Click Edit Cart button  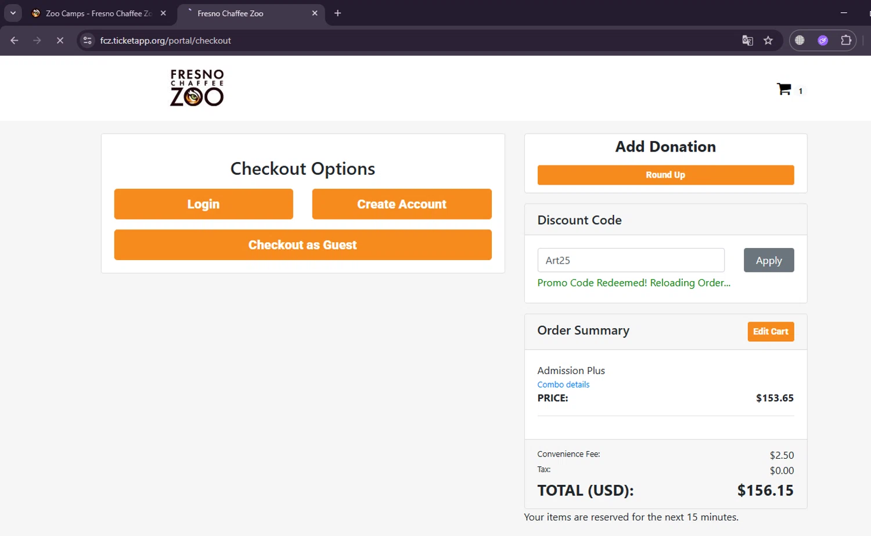click(771, 332)
